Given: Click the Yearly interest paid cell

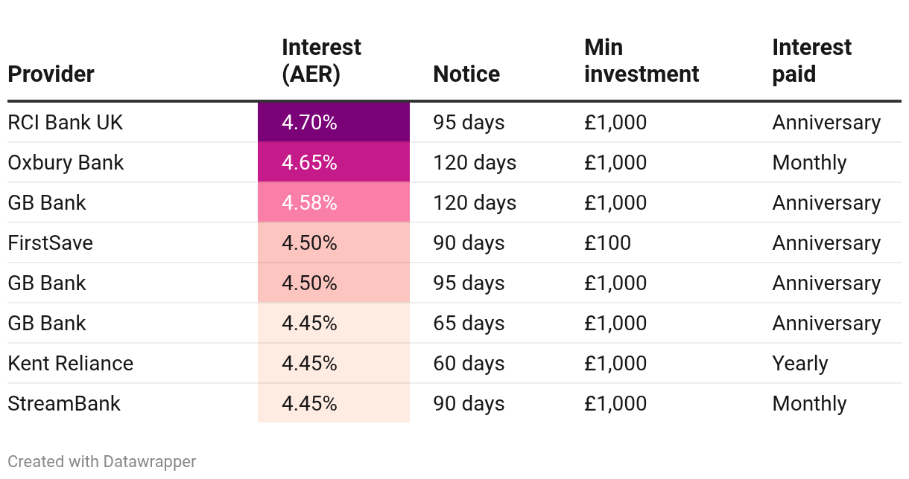Looking at the screenshot, I should [799, 364].
